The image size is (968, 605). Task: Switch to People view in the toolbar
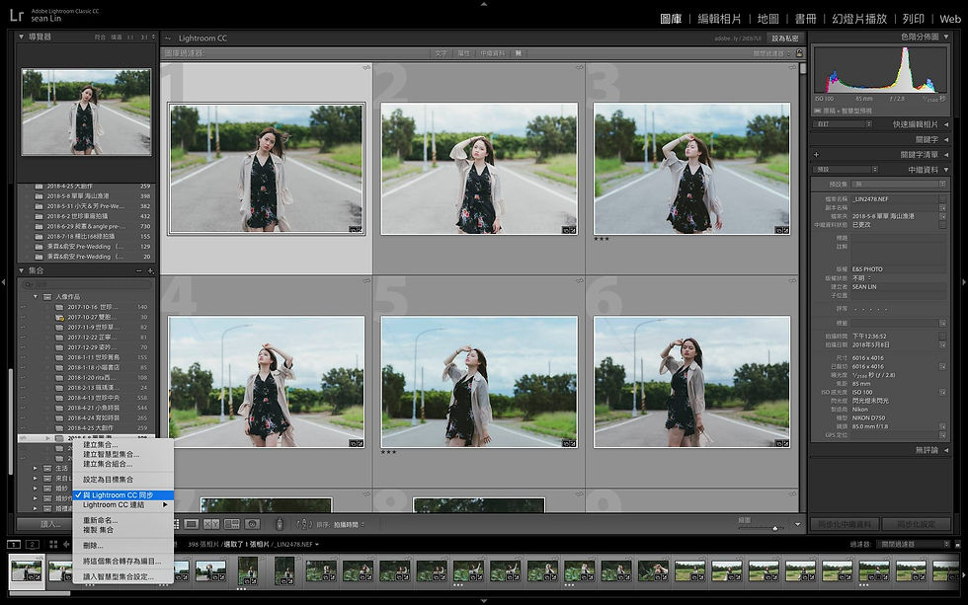(252, 524)
